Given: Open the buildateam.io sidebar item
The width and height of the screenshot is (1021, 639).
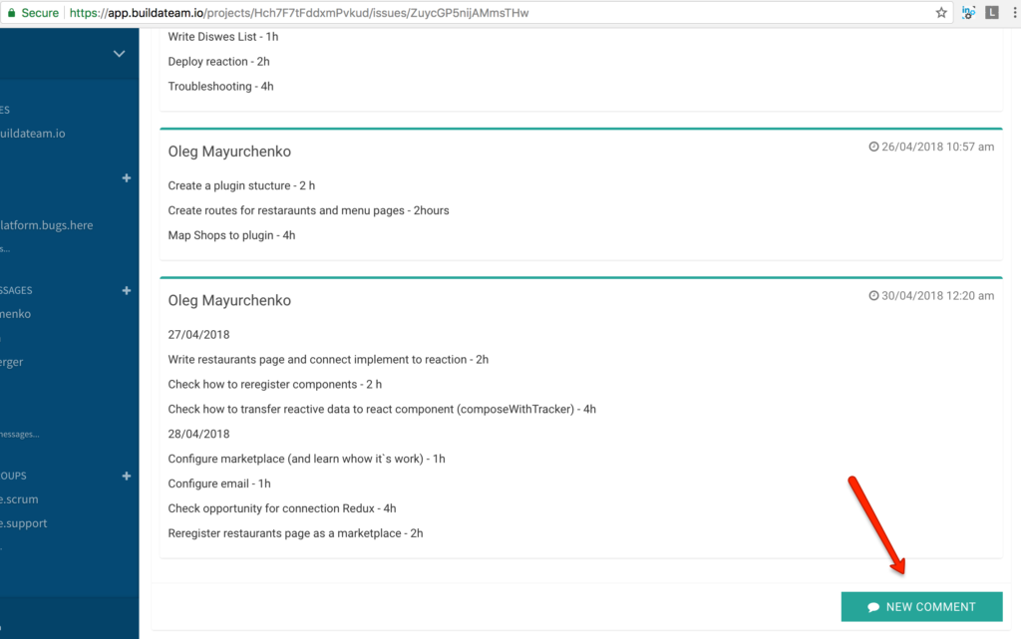Looking at the screenshot, I should pyautogui.click(x=33, y=134).
